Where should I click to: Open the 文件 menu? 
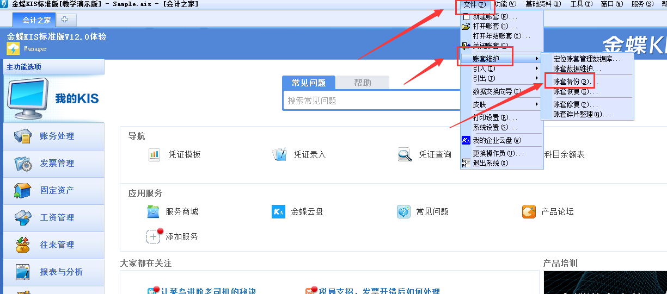tap(475, 4)
